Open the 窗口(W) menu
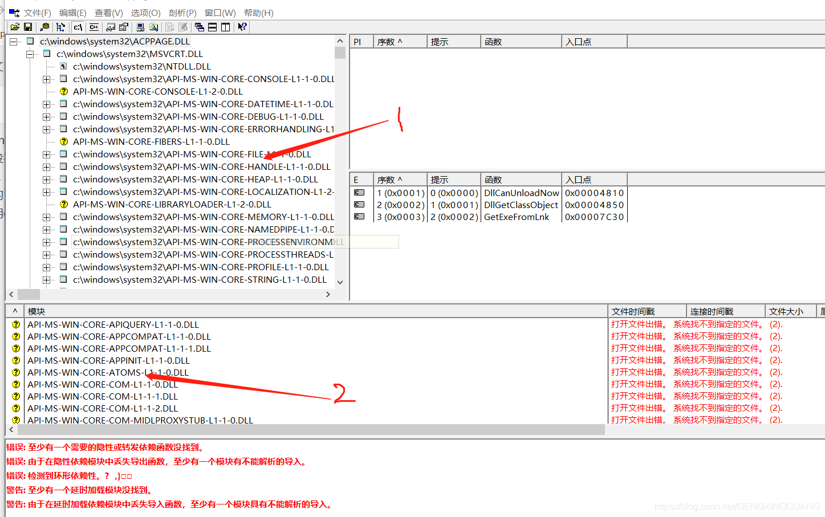825x517 pixels. (x=220, y=13)
